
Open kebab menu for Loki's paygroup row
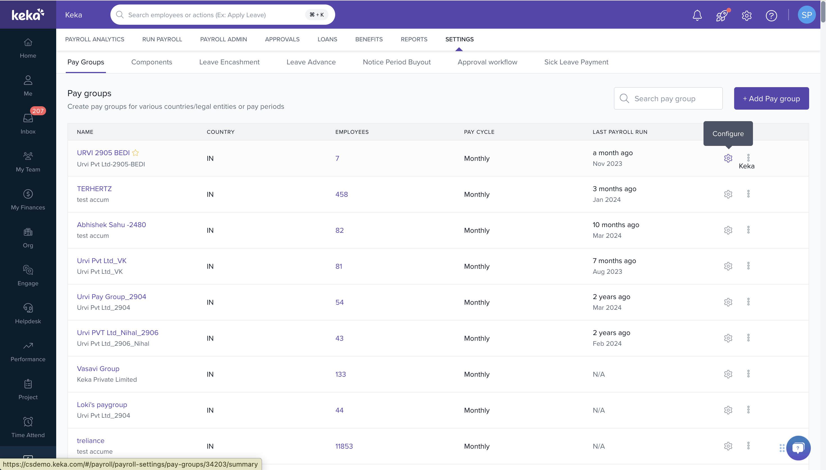pyautogui.click(x=748, y=410)
